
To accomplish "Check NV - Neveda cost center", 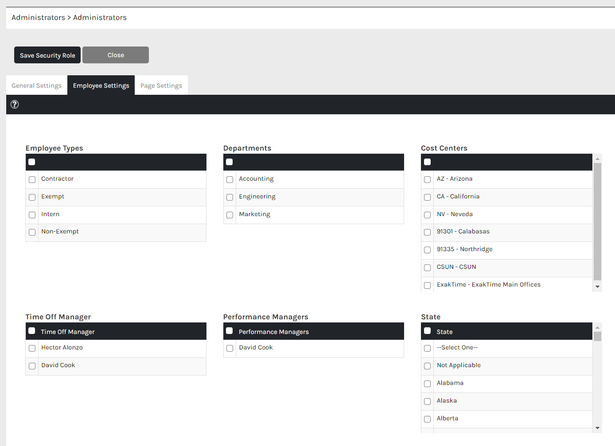I will (x=427, y=215).
